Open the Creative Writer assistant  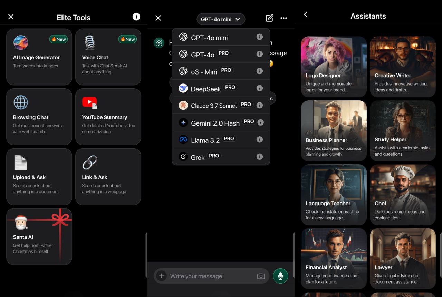click(x=403, y=67)
